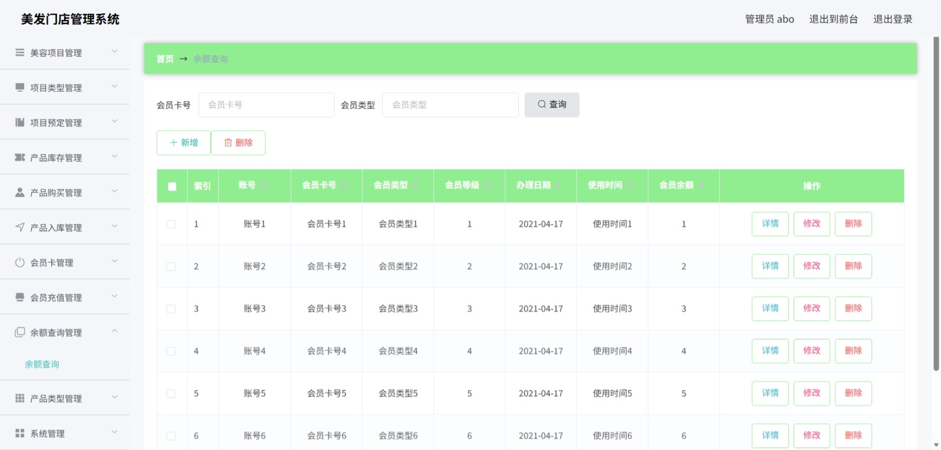The width and height of the screenshot is (941, 450).
Task: Sort by 使用时间 column arrows
Action: pyautogui.click(x=630, y=185)
